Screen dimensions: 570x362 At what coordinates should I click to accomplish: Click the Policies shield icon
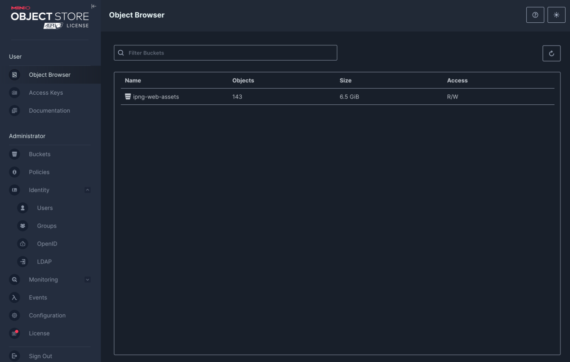[x=15, y=172]
